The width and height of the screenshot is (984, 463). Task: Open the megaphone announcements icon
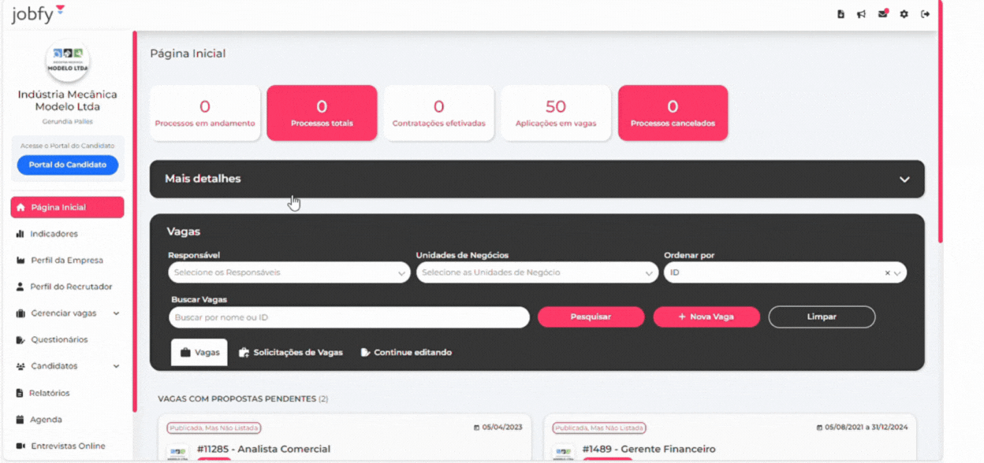[862, 14]
